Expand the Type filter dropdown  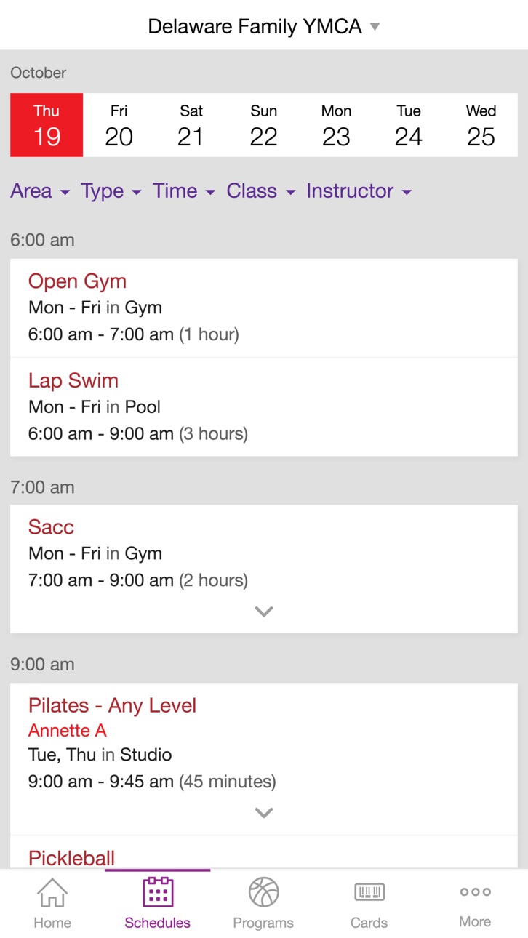pos(111,191)
